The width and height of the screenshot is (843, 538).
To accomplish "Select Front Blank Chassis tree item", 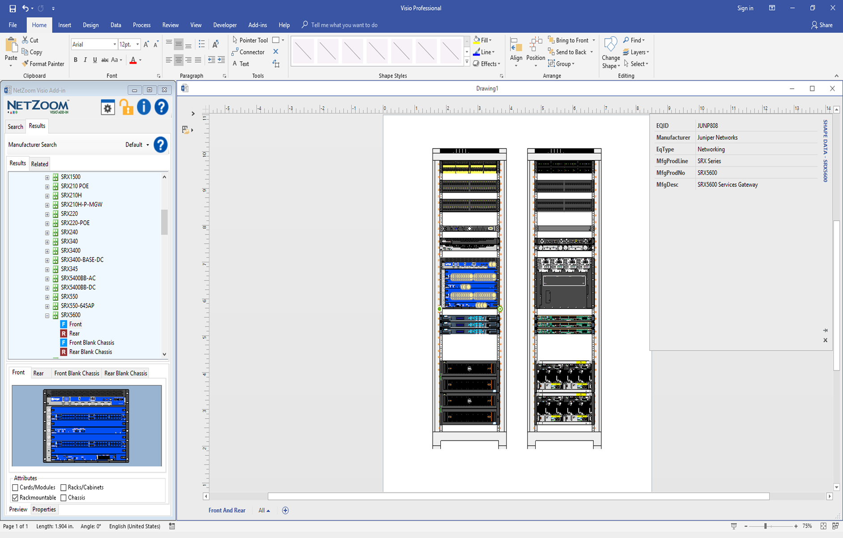I will pyautogui.click(x=91, y=342).
